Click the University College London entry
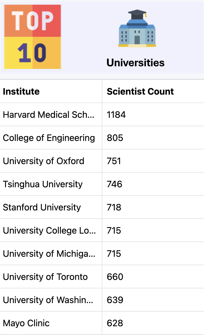The height and width of the screenshot is (335, 204). point(49,230)
